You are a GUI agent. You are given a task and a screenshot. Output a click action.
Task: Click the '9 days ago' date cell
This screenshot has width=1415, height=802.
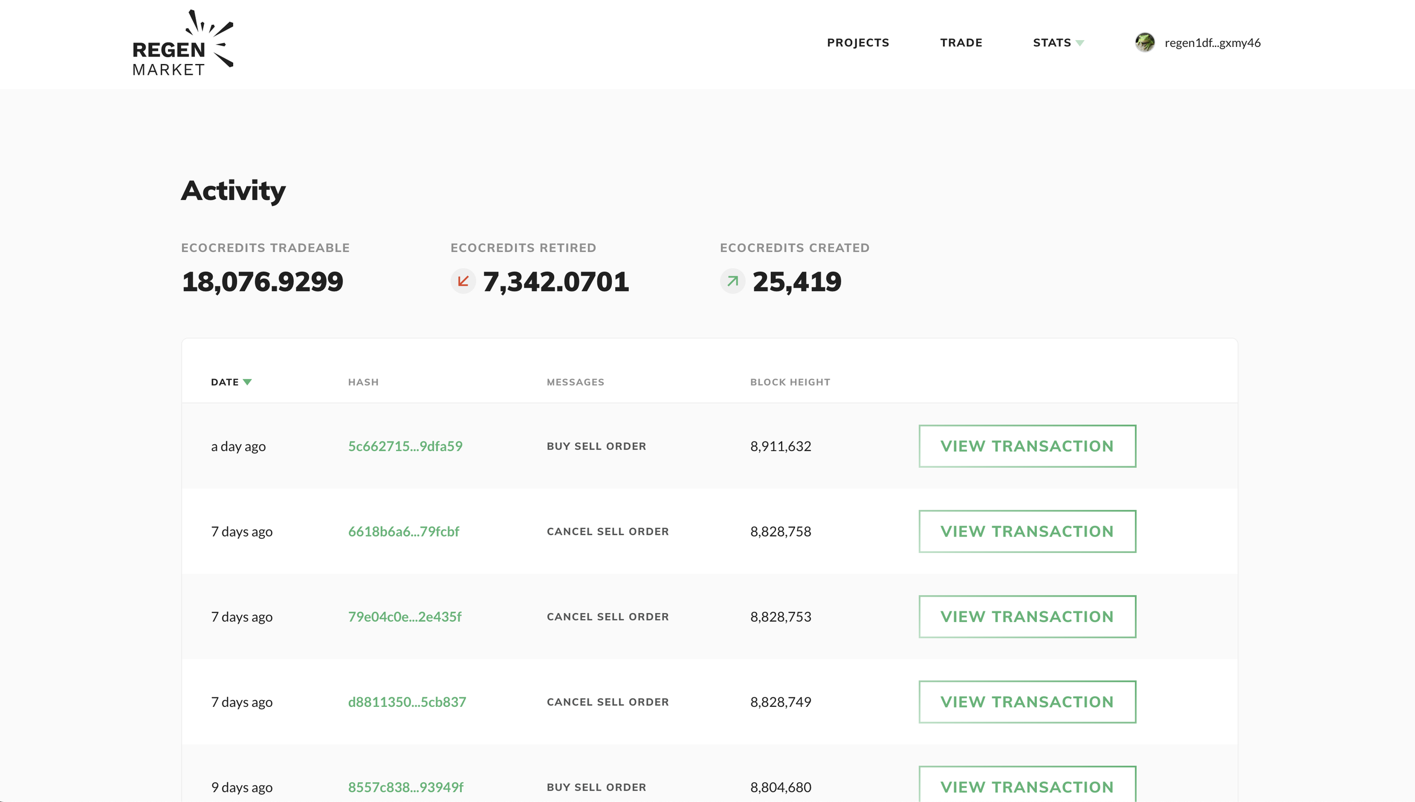(x=242, y=788)
